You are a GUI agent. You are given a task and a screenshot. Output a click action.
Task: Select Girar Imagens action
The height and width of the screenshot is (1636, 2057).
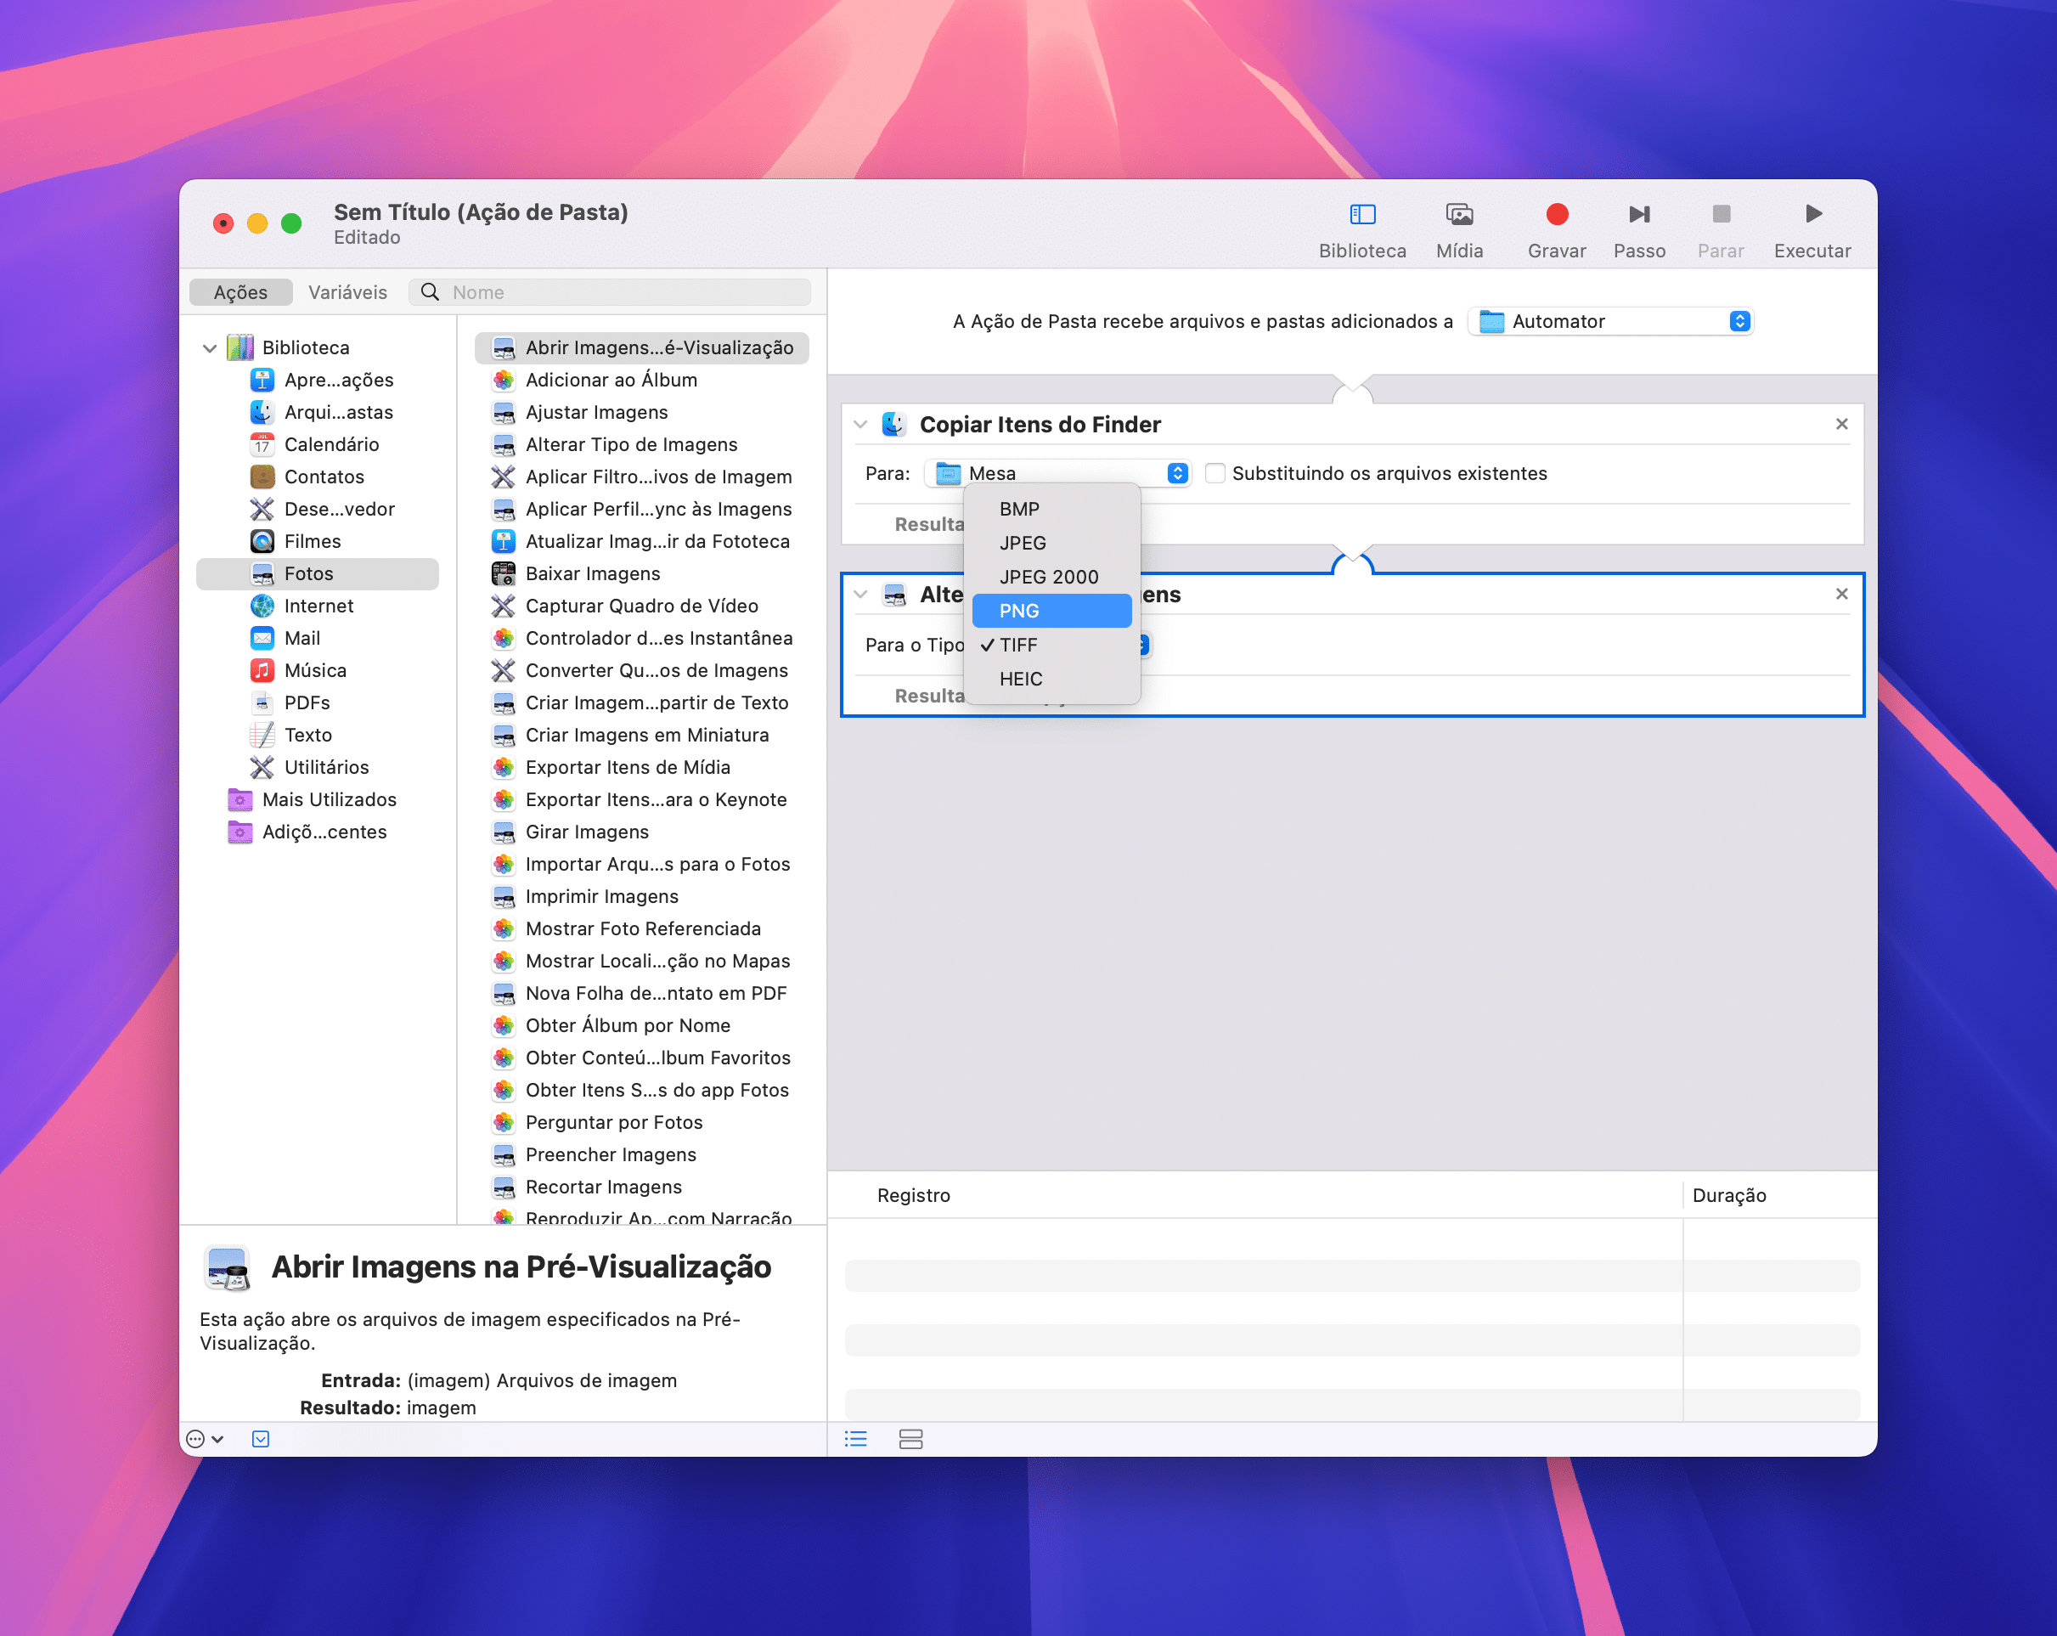(641, 832)
